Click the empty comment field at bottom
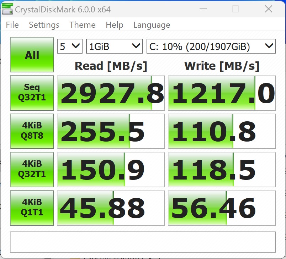This screenshot has height=259, width=286. (x=143, y=242)
